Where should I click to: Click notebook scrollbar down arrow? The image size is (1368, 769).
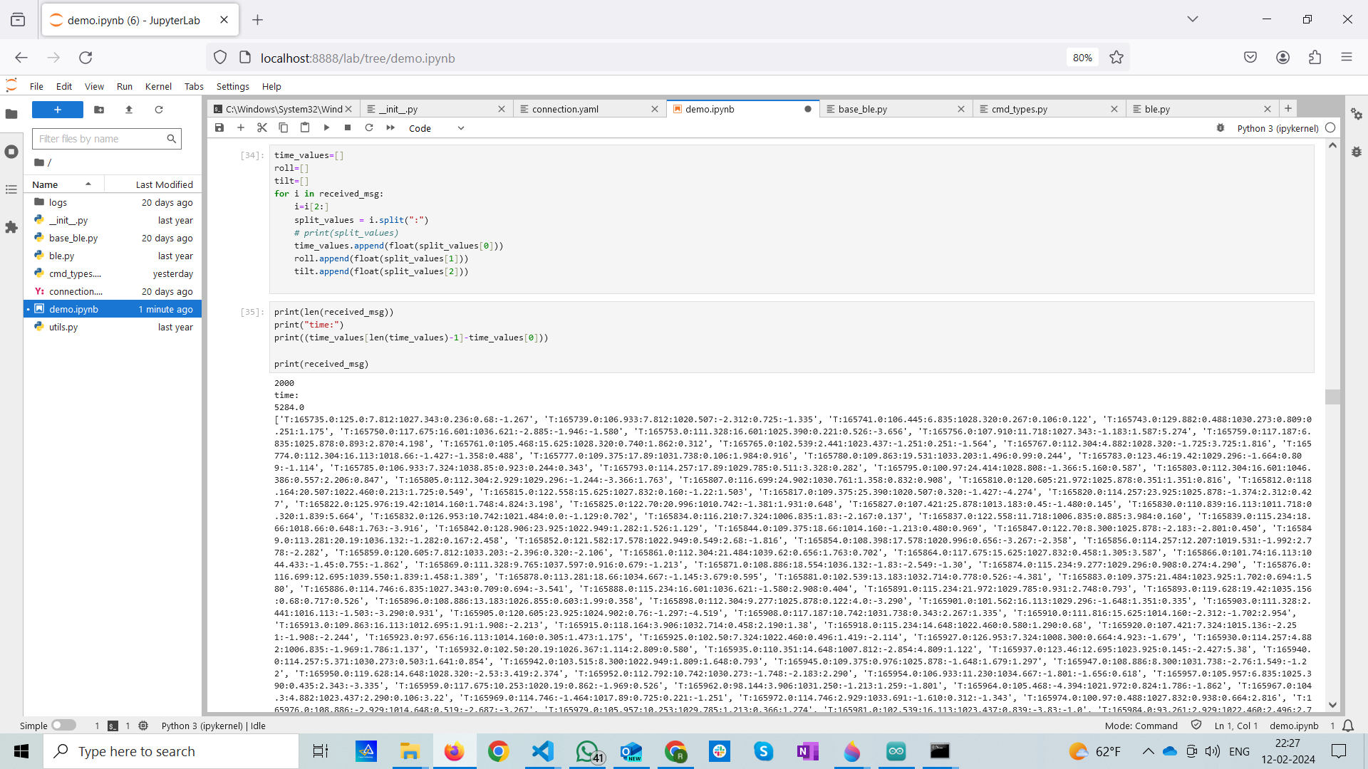pyautogui.click(x=1332, y=705)
